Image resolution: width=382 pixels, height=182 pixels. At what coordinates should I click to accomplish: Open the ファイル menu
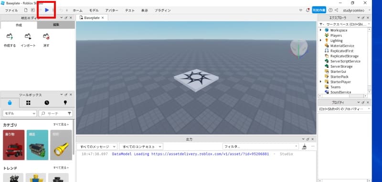tap(11, 10)
